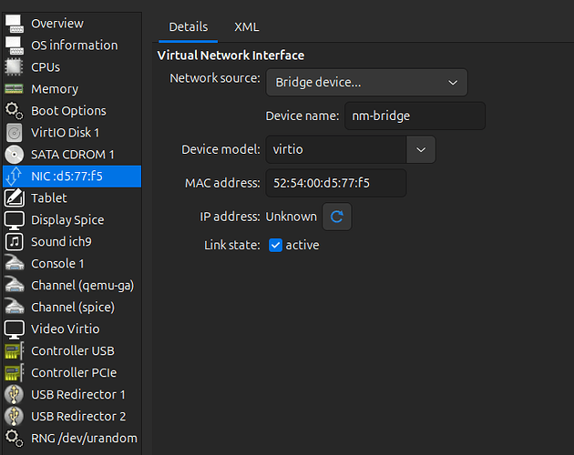Screen dimensions: 574x455
Task: Click the Sound ich9 music note icon
Action: point(15,242)
